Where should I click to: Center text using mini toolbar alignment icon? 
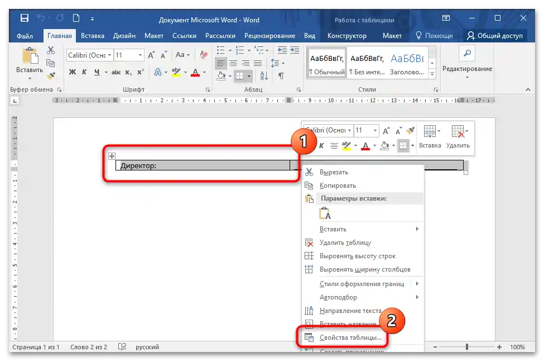334,146
